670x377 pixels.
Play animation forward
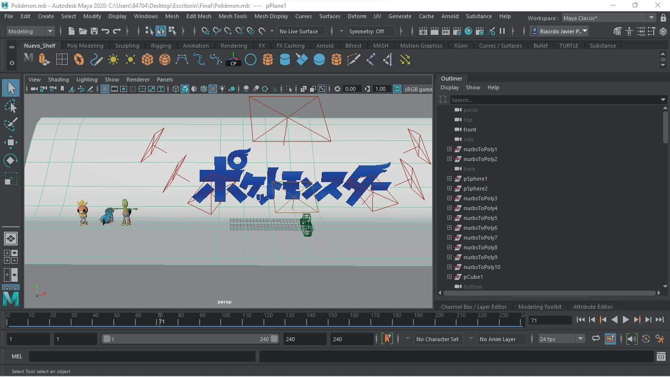(x=625, y=320)
